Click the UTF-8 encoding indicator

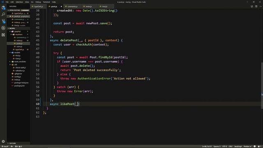pos(224,146)
